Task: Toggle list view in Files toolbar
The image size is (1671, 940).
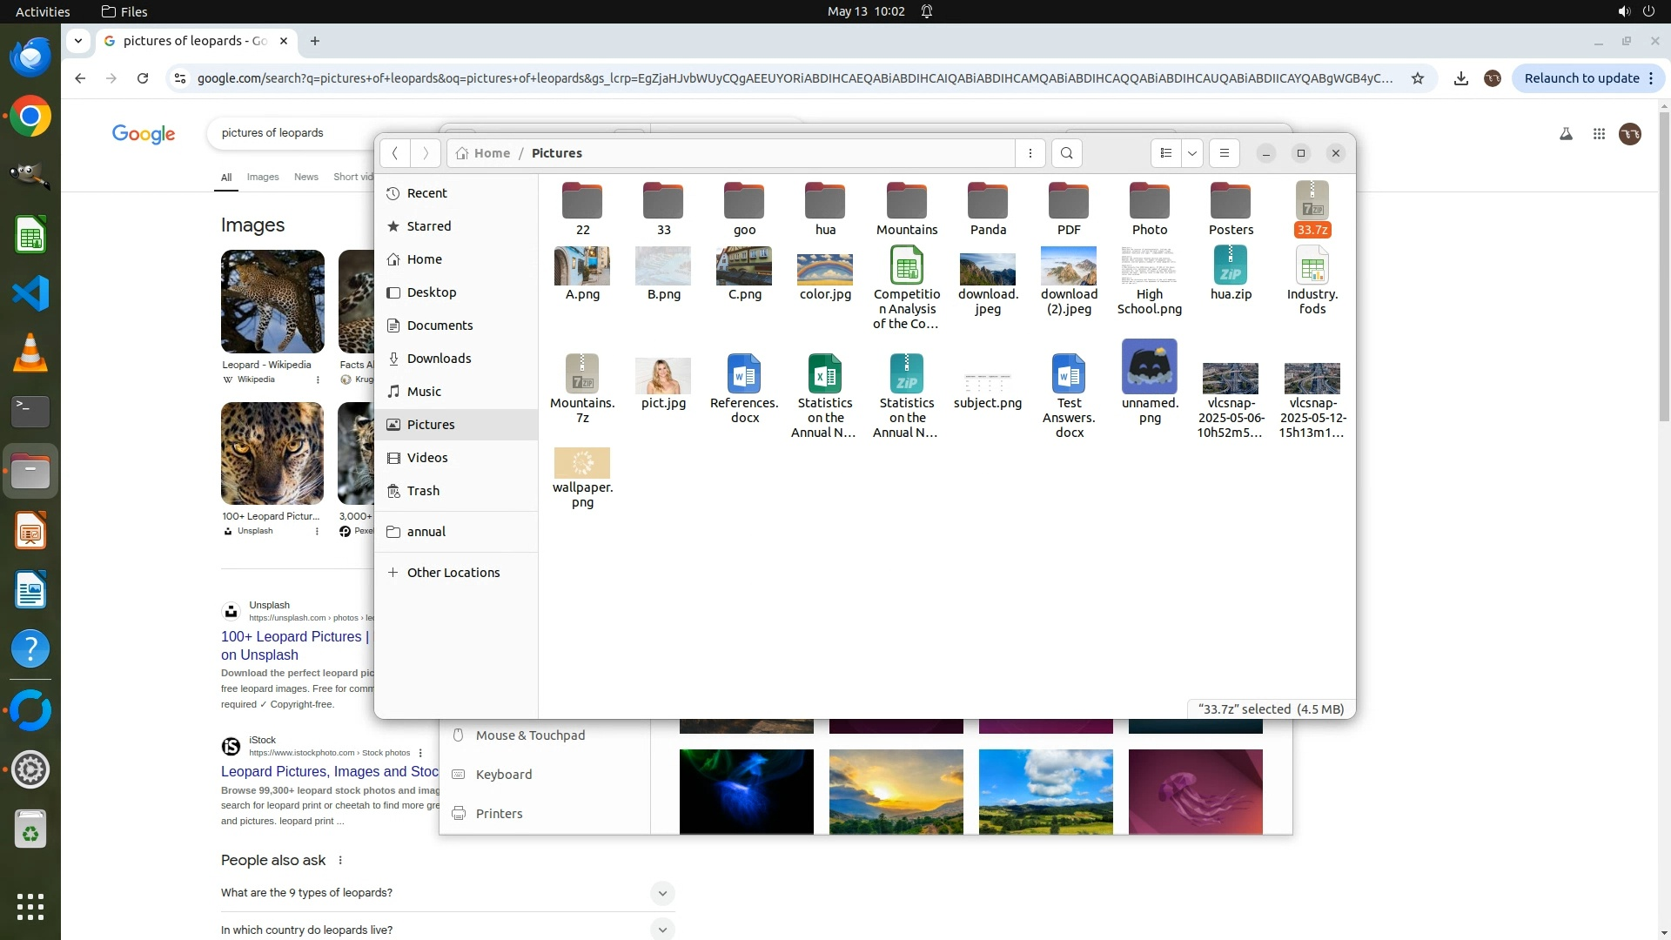Action: tap(1166, 153)
